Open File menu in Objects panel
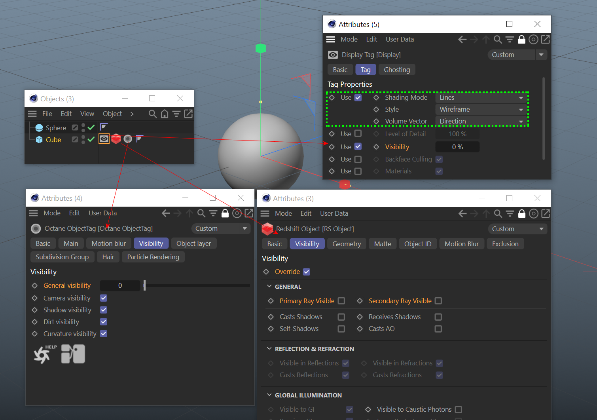This screenshot has height=420, width=597. tap(47, 114)
